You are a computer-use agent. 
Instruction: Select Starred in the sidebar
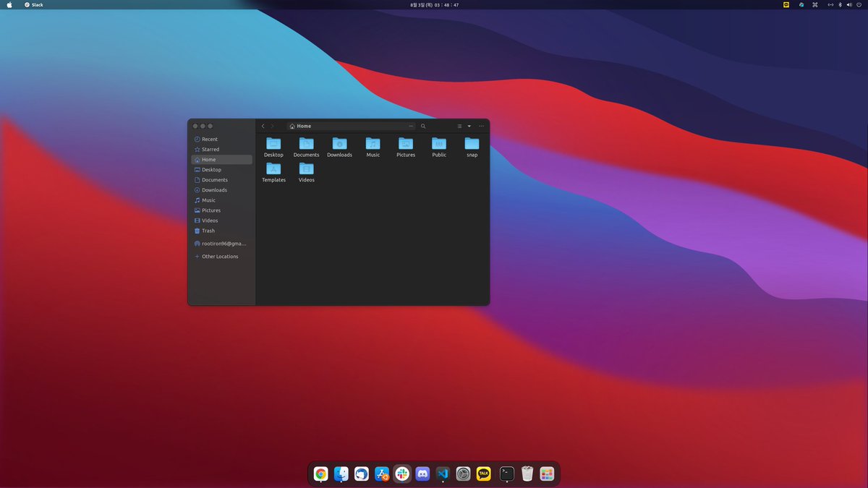pos(222,149)
